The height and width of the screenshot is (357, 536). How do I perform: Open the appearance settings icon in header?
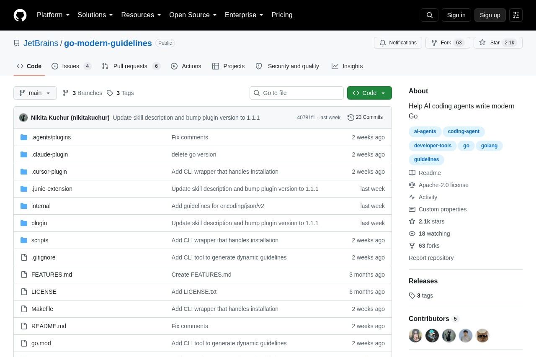click(x=516, y=15)
